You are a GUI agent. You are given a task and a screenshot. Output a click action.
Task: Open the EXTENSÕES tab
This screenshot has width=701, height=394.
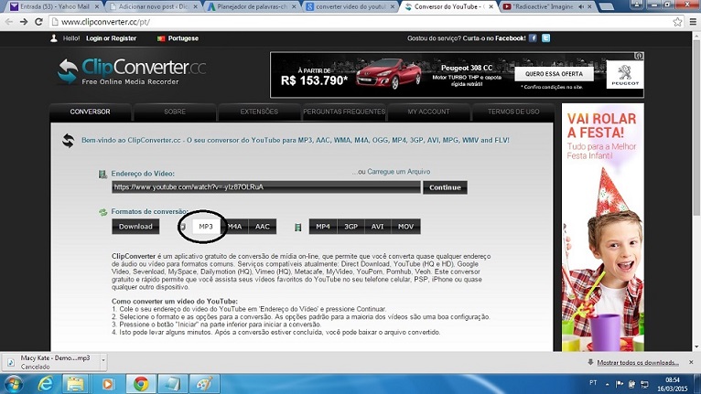tap(259, 112)
